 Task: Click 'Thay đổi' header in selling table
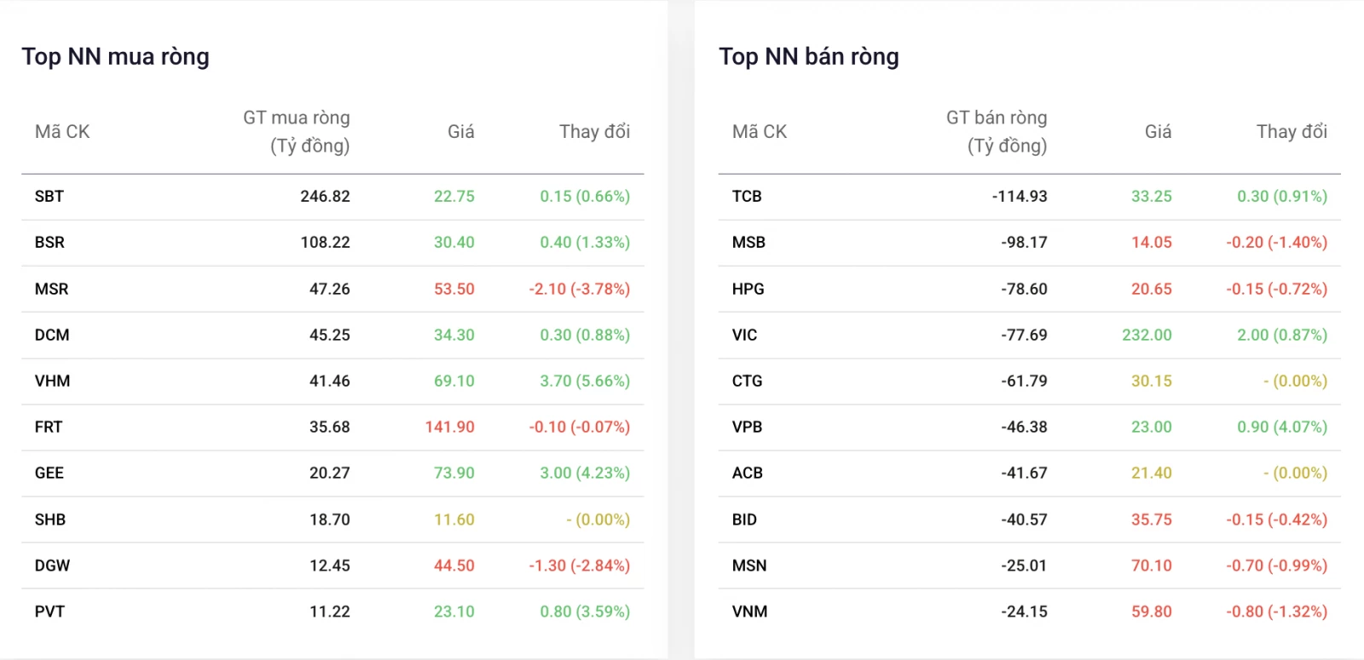pyautogui.click(x=1292, y=131)
